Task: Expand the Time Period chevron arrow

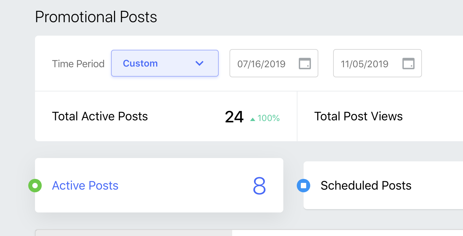Action: [200, 63]
